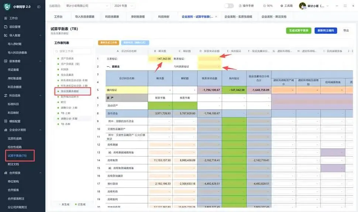Viewport: 358px width, 212px height.
Task: Open 项目管理 folder icon in sidebar
Action: point(6,26)
